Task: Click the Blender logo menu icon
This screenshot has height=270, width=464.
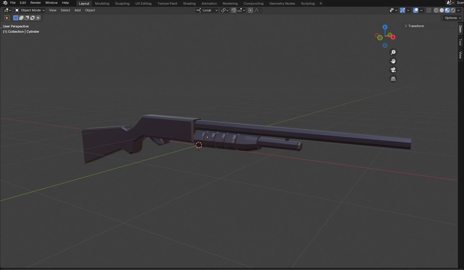Action: pyautogui.click(x=5, y=3)
